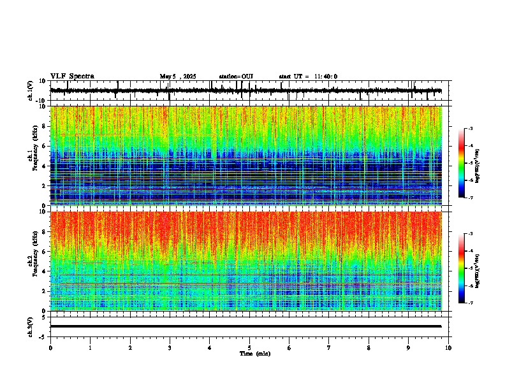Click time axis tick label '9'
This screenshot has height=390, width=505.
point(408,348)
